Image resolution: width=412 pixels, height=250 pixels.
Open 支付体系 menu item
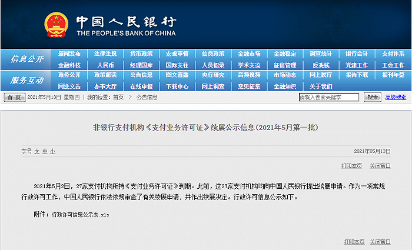pos(393,54)
